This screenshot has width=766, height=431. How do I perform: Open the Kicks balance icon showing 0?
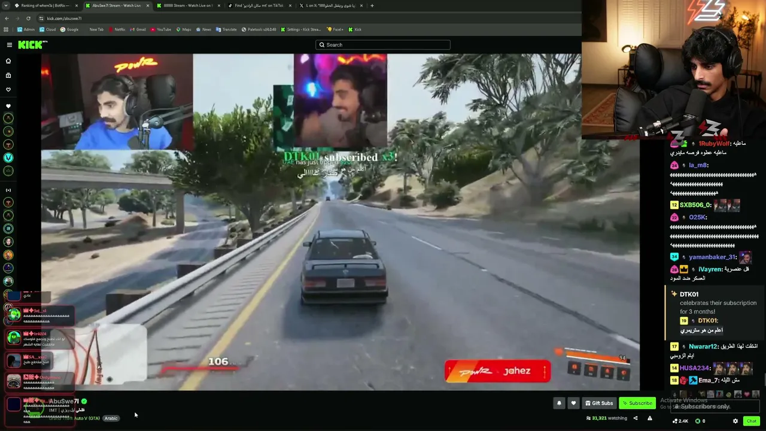(700, 421)
